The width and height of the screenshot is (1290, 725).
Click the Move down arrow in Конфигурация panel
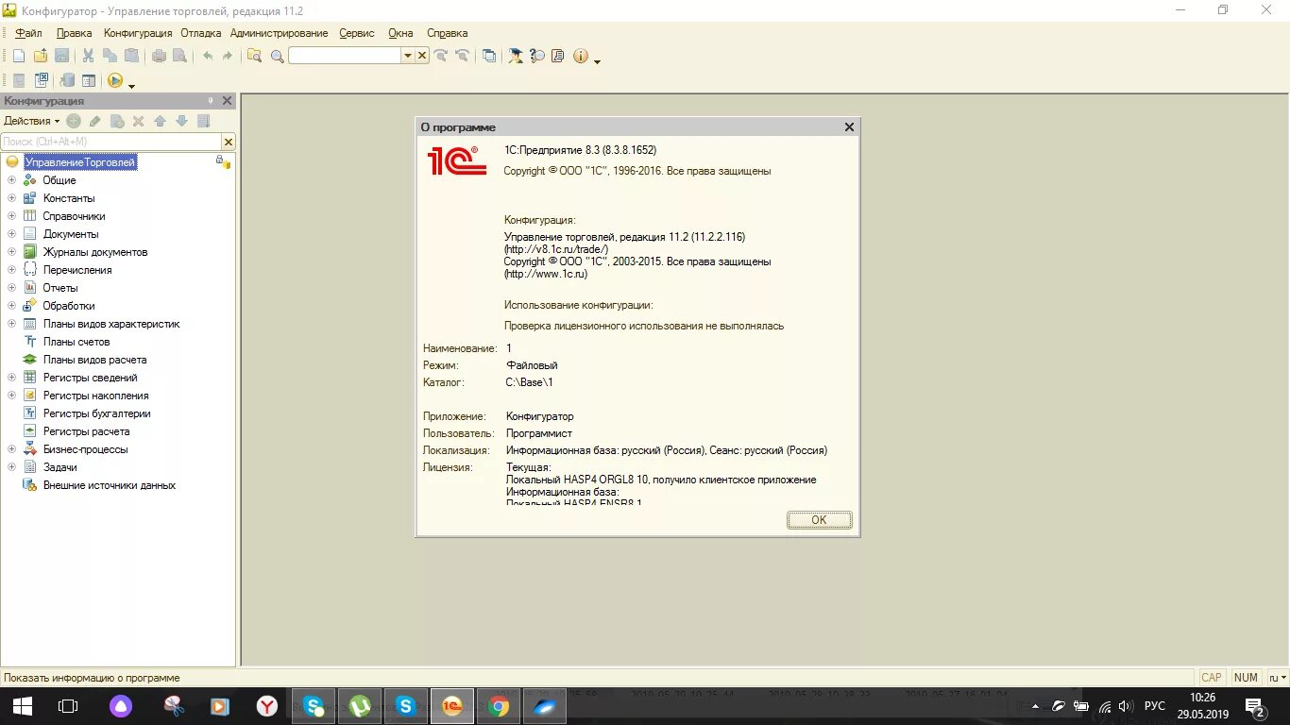(x=181, y=121)
